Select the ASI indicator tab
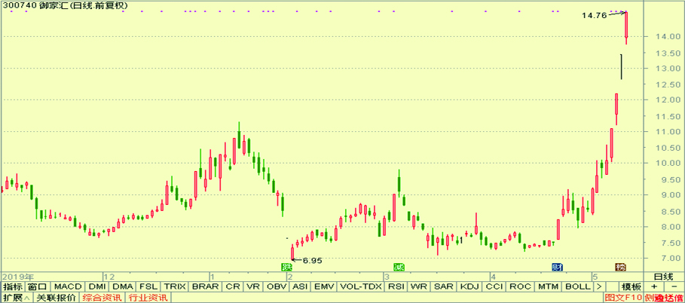This screenshot has height=303, width=685. (x=301, y=287)
